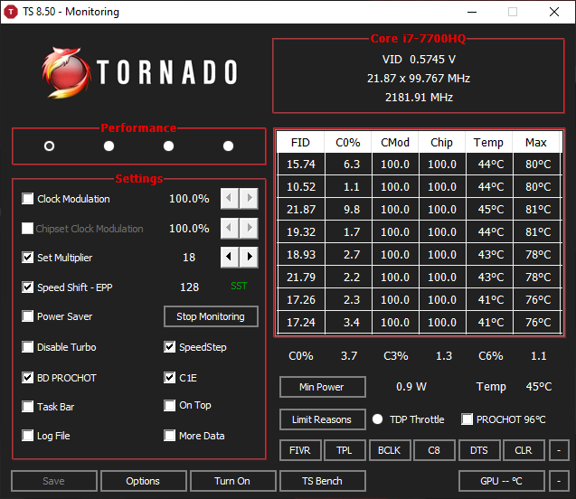This screenshot has height=499, width=576.
Task: Click the minus button beside CLR
Action: click(x=559, y=450)
